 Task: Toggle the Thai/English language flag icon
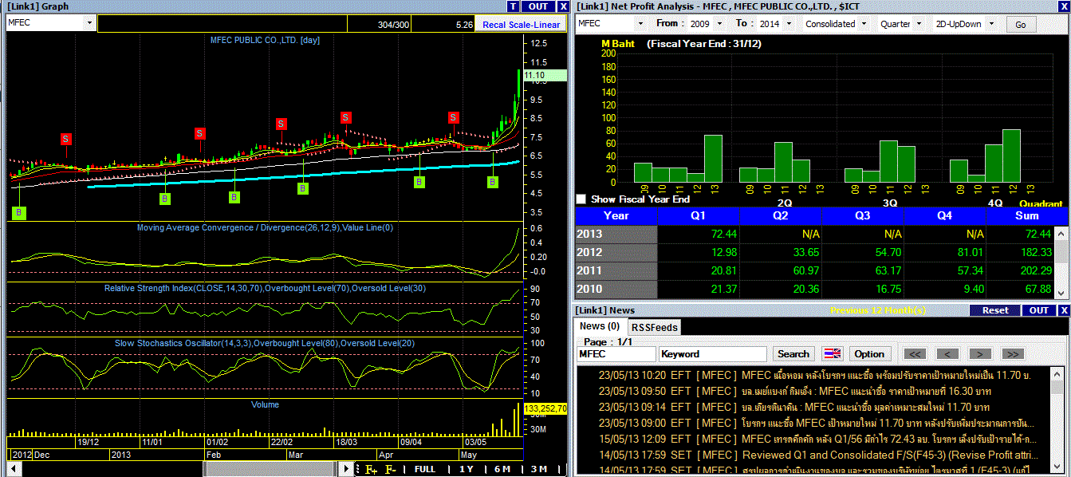832,353
